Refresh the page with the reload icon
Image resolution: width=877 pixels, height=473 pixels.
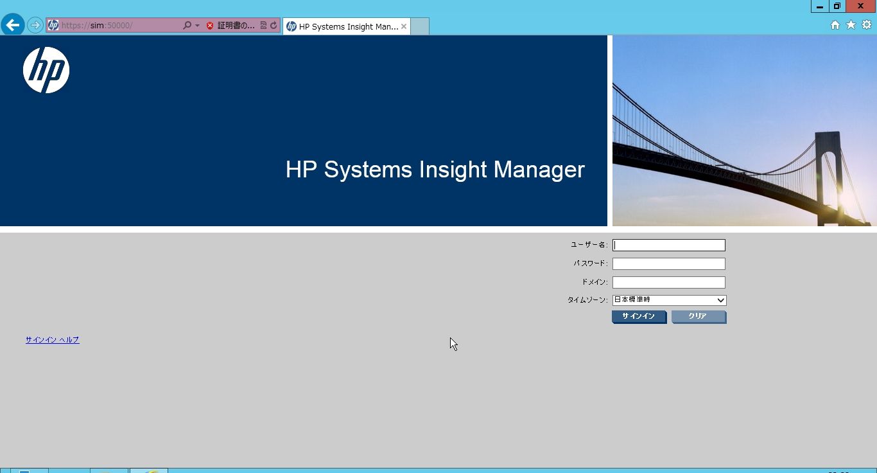[x=274, y=26]
